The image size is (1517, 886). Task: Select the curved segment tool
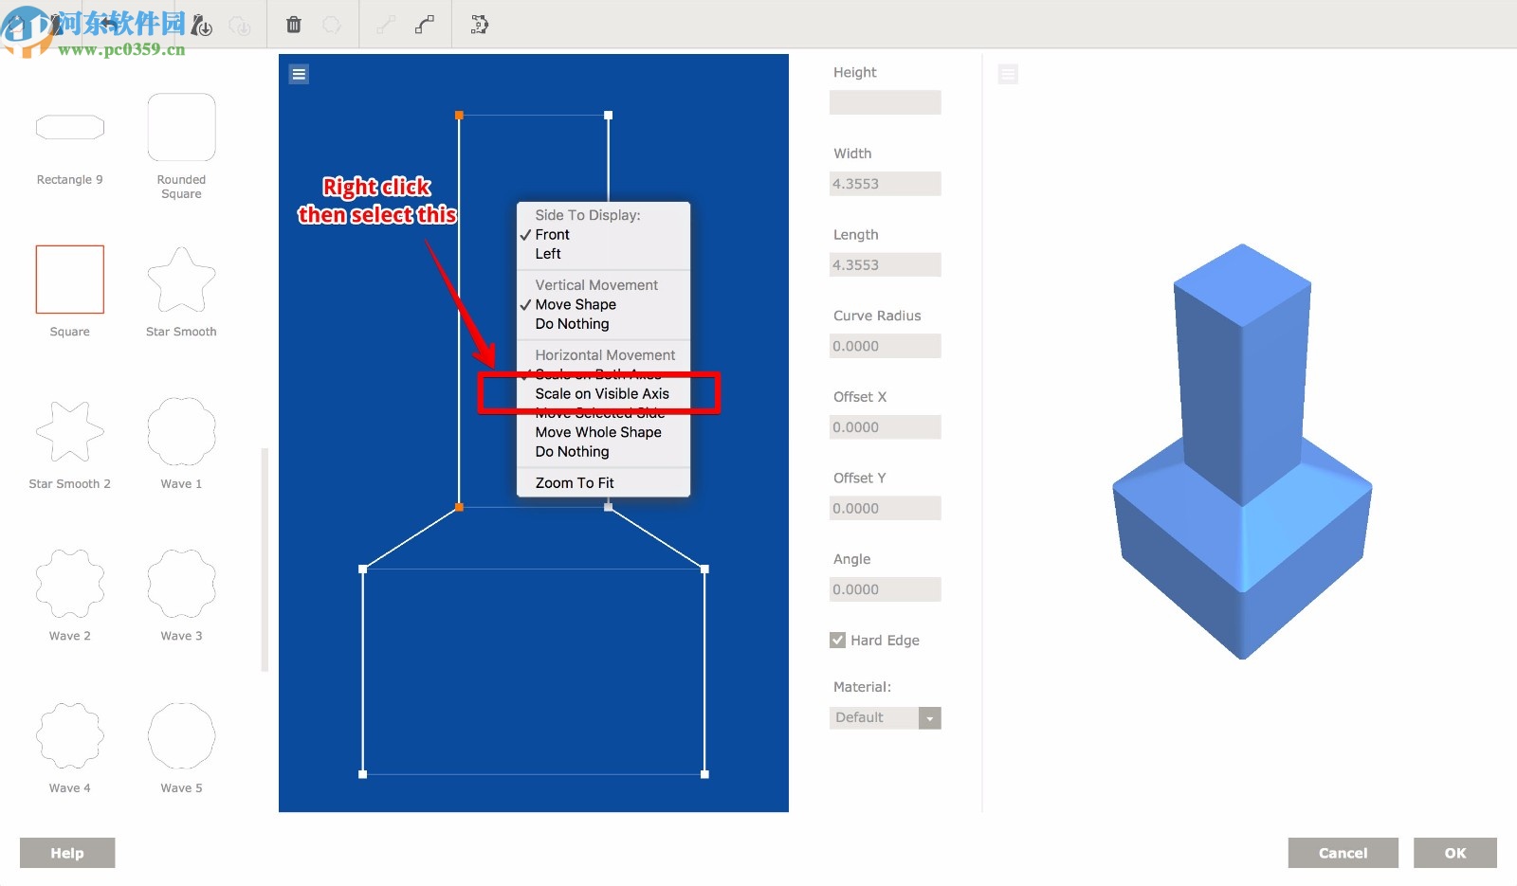tap(422, 25)
